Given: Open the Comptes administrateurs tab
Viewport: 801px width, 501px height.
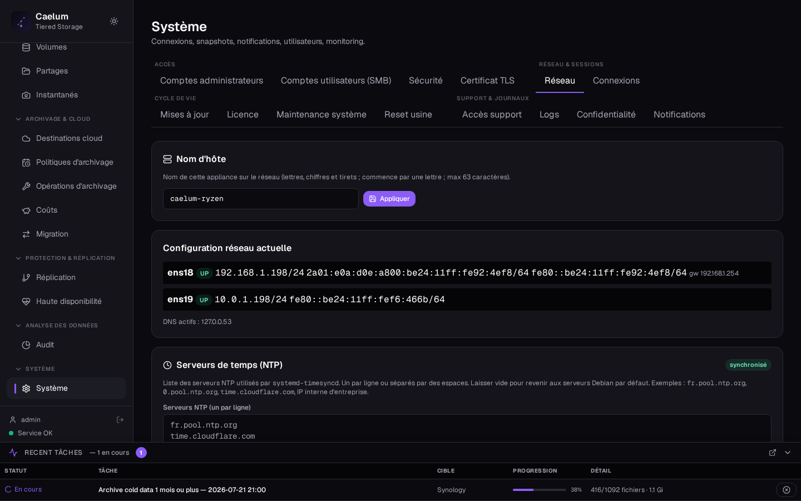Looking at the screenshot, I should [x=211, y=81].
